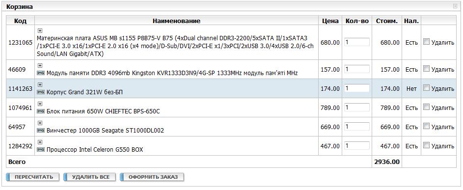
Task: Focus quantity field for Kingston memory
Action: coord(356,69)
